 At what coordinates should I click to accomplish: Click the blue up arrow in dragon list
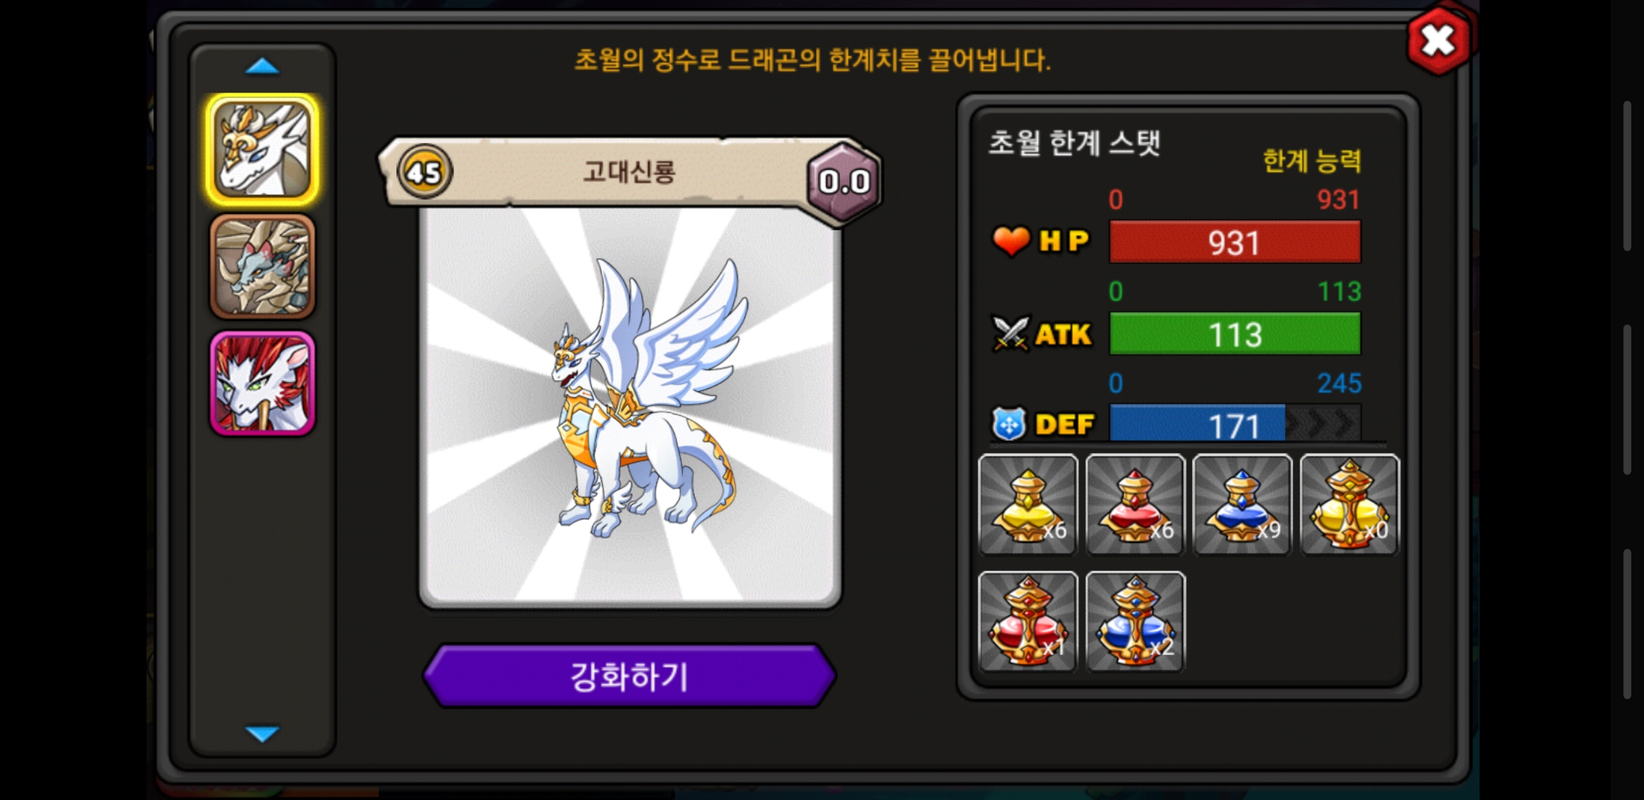pos(262,67)
